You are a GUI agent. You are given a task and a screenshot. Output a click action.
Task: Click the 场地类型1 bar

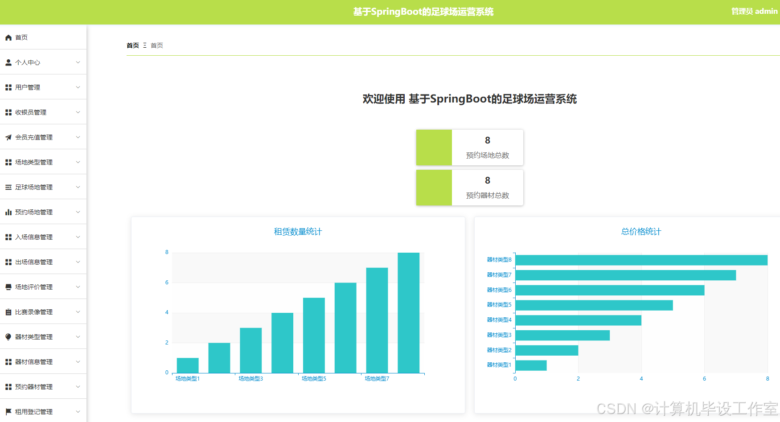(188, 365)
